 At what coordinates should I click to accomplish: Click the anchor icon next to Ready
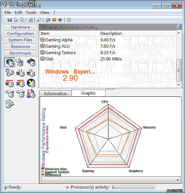[x=5, y=187]
